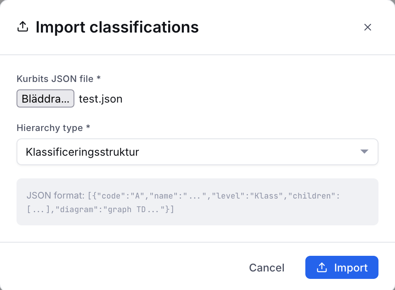This screenshot has width=395, height=290.
Task: Click the gray JSON format hint box
Action: point(197,202)
